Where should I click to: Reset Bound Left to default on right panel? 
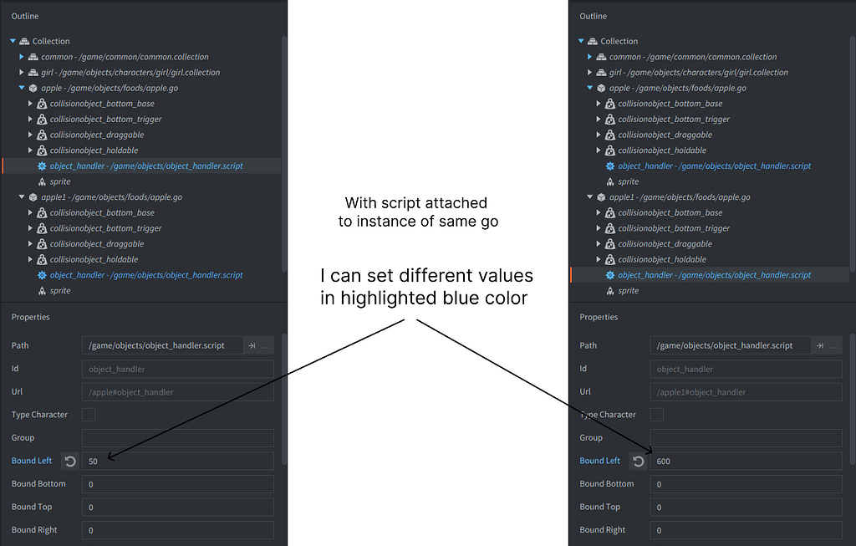(x=636, y=461)
